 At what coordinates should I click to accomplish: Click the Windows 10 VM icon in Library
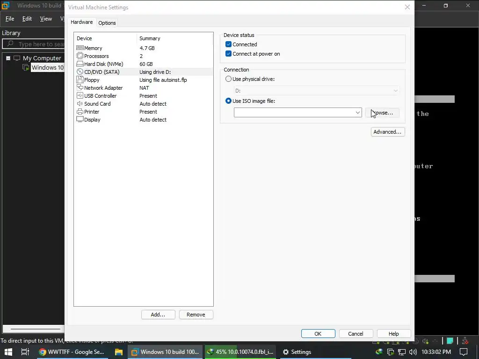26,67
